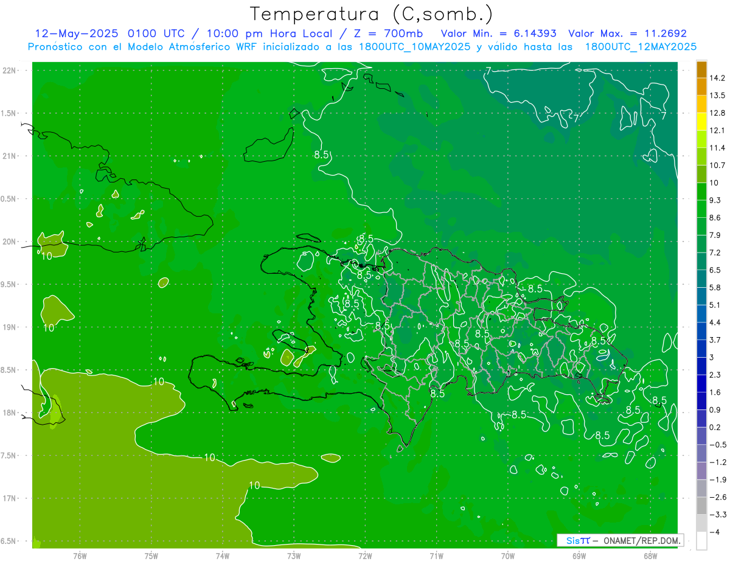The image size is (730, 564).
Task: Click the "Valor Min. = 6.14393" text
Action: coord(498,33)
